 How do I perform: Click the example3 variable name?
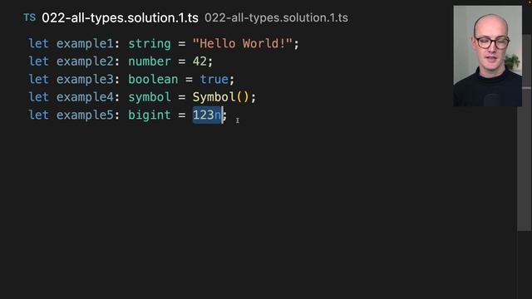pos(85,80)
